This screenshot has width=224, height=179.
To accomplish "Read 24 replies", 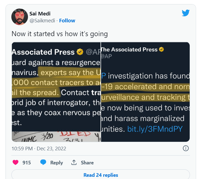I will coord(101,175).
